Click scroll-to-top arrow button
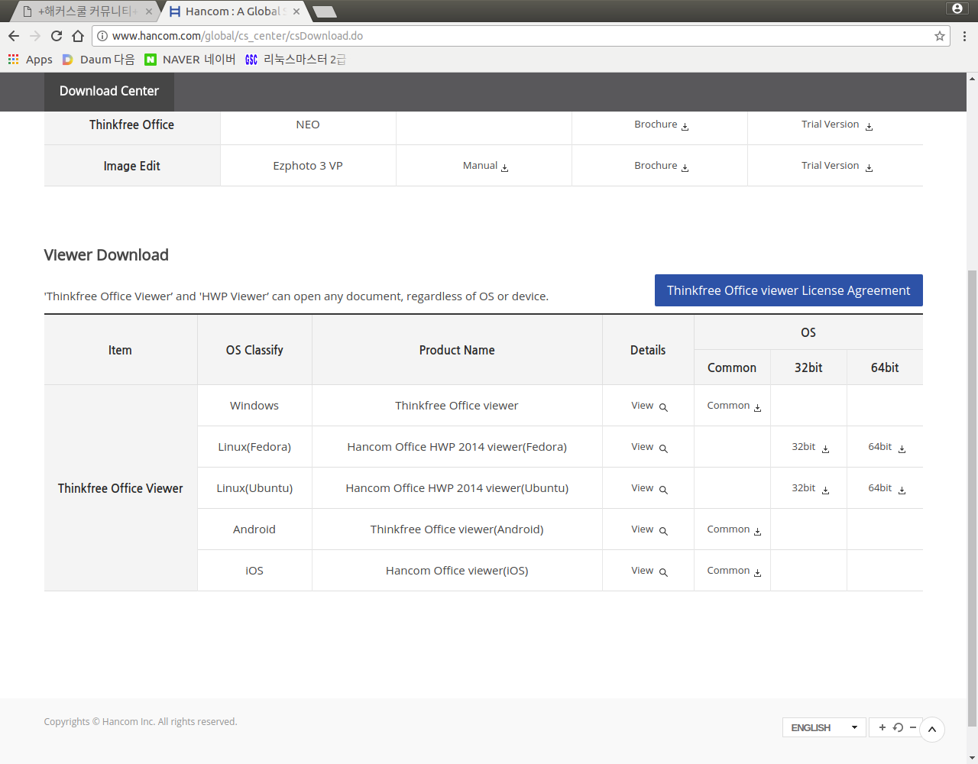The image size is (978, 764). pos(932,729)
